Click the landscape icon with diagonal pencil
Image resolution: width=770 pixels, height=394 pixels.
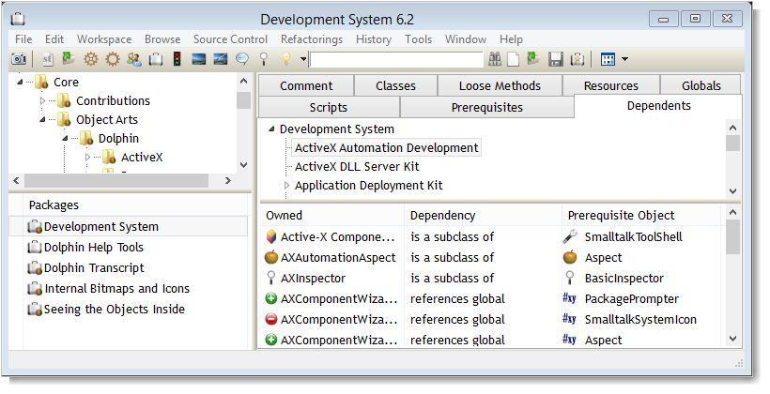tap(221, 59)
